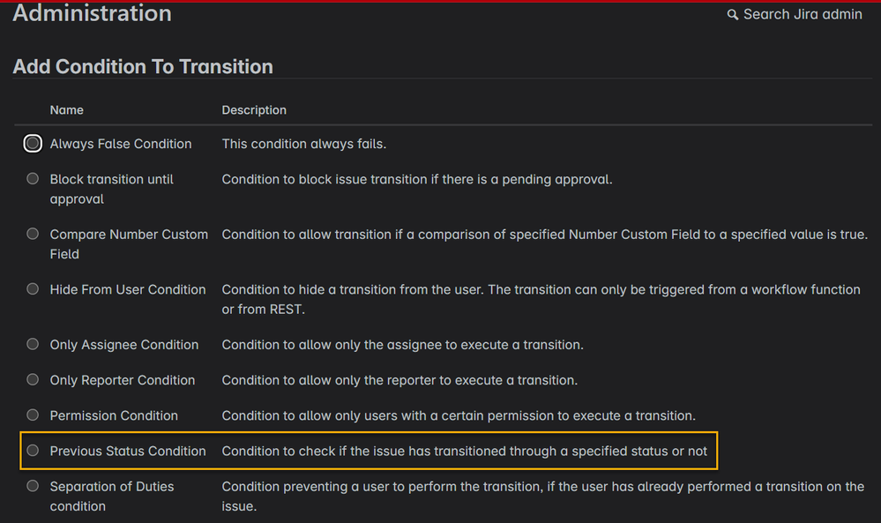Click the Description column header
The height and width of the screenshot is (523, 881).
coord(254,110)
